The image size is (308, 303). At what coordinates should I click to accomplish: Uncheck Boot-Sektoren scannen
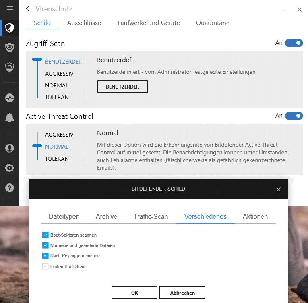45,235
